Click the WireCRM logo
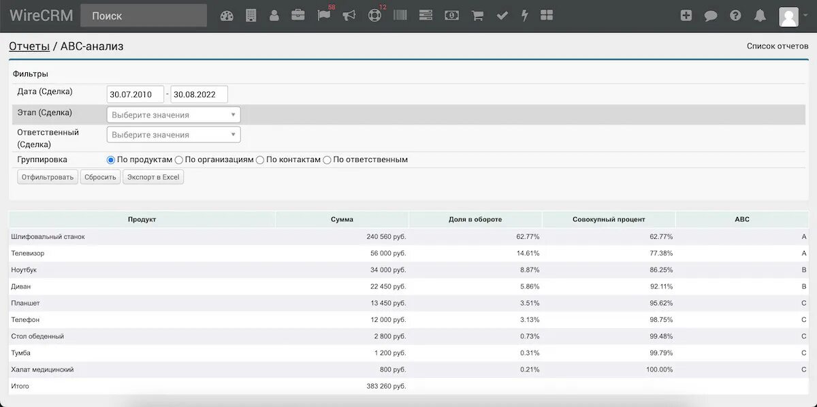The width and height of the screenshot is (817, 407). pyautogui.click(x=42, y=16)
